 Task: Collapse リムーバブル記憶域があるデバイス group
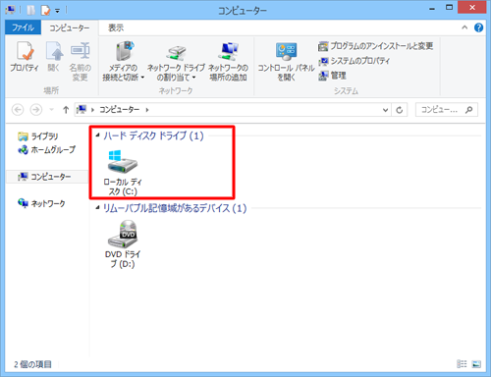97,207
